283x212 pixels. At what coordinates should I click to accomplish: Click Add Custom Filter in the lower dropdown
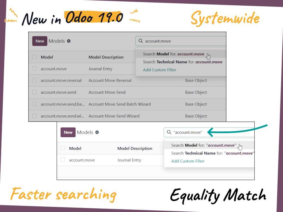[188, 161]
